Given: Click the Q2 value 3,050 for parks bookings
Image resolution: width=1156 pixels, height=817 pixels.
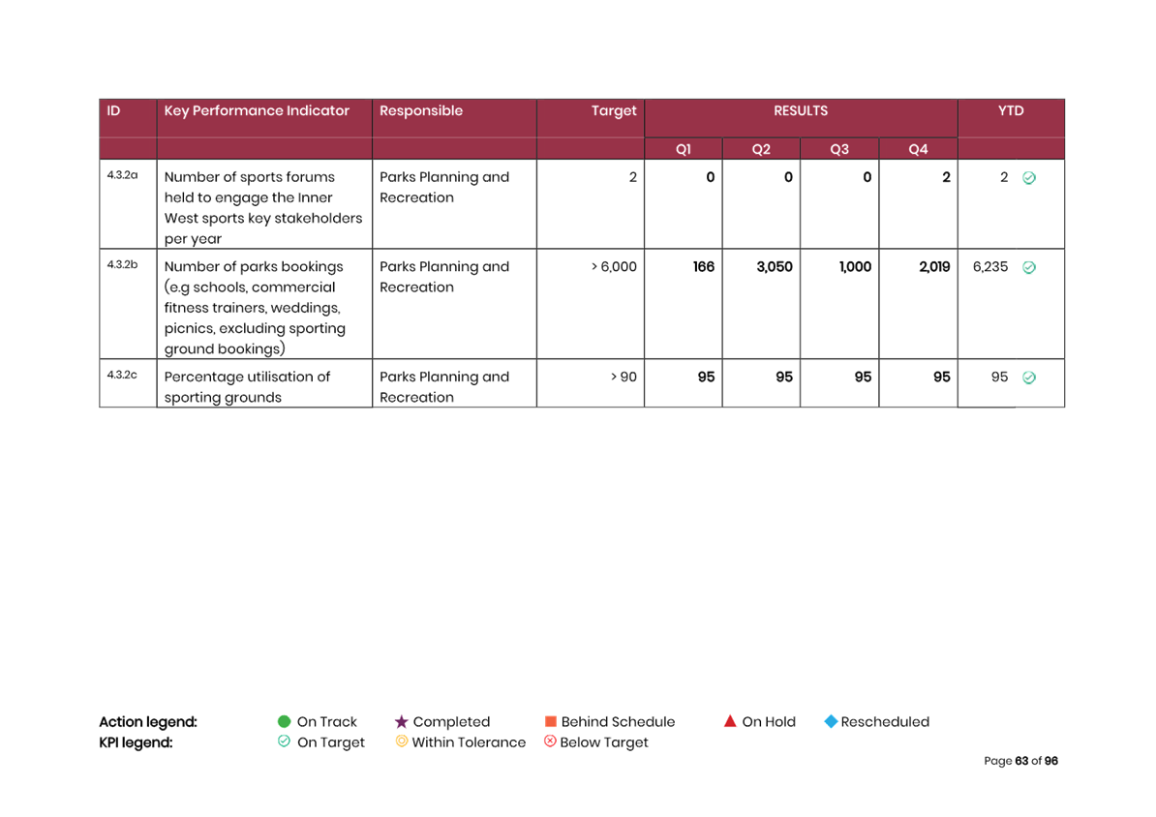Looking at the screenshot, I should 774,267.
